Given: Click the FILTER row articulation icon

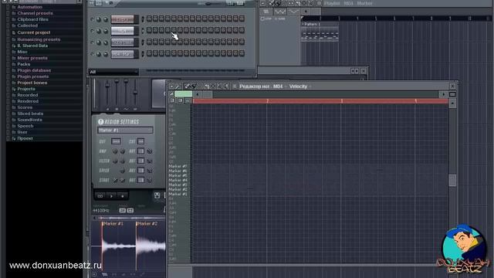Looking at the screenshot, I should pos(150,161).
